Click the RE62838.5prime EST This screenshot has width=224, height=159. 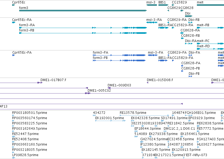pos(198,126)
